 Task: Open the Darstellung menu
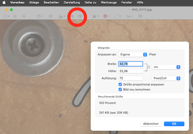(72, 2)
